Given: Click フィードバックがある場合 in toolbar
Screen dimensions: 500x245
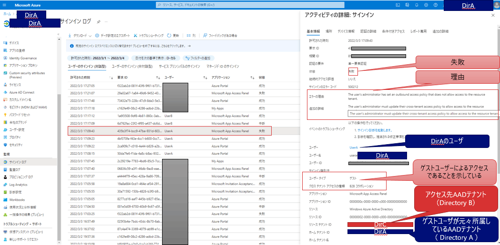Looking at the screenshot, I should [220, 36].
